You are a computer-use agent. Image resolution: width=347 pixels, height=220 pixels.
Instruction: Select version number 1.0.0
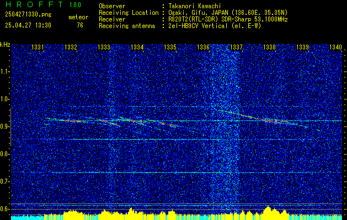coord(75,4)
